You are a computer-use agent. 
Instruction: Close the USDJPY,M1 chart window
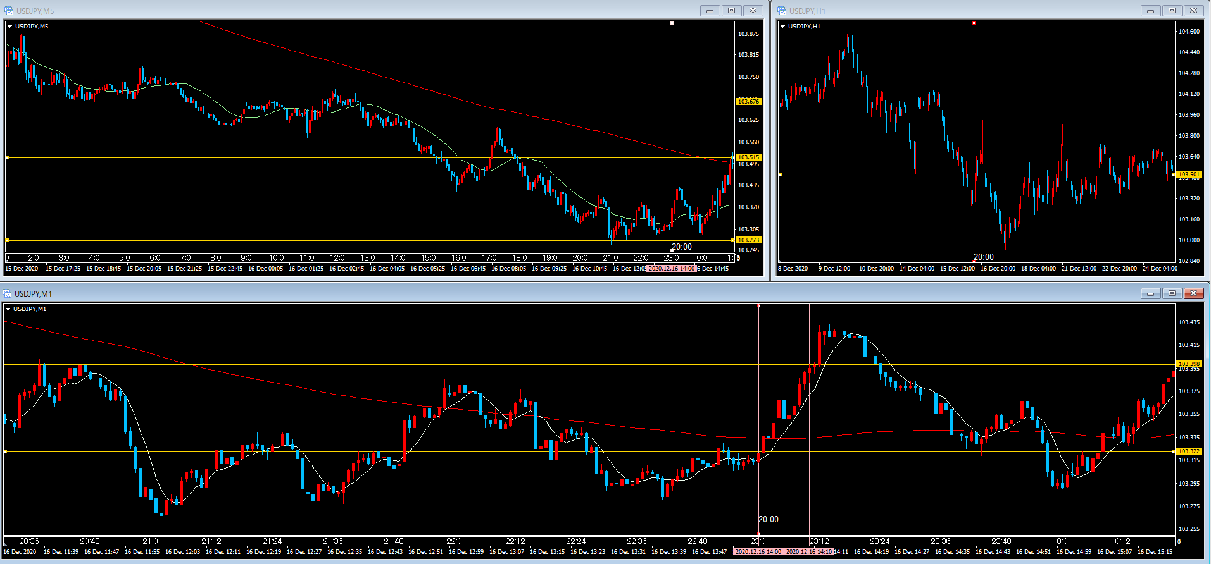click(1193, 293)
